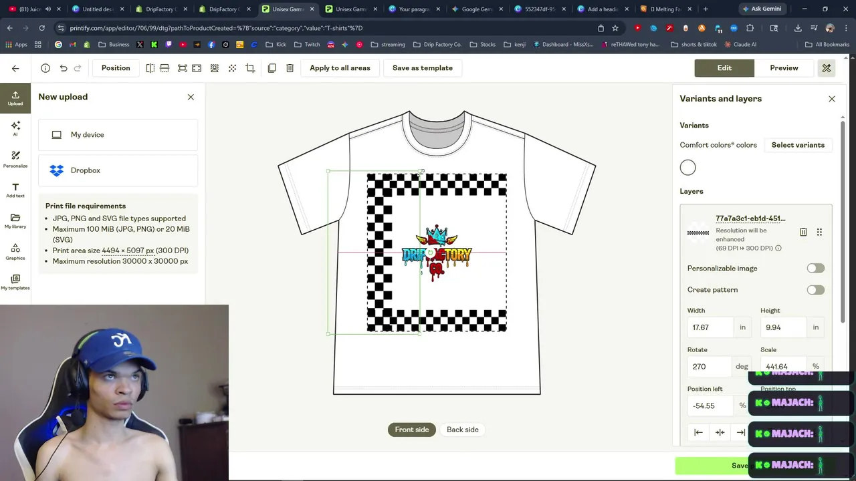Open the Graphics sidebar section
856x481 pixels.
(15, 252)
